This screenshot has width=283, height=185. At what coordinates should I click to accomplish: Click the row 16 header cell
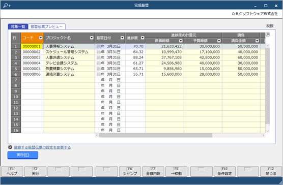(16, 130)
